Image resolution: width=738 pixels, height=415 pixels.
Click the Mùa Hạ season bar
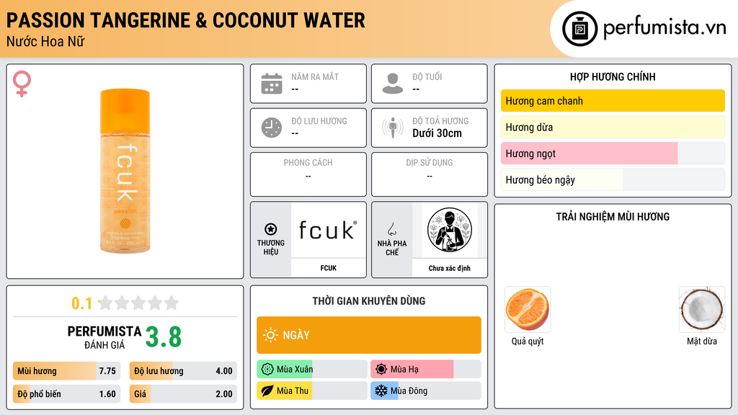point(425,369)
